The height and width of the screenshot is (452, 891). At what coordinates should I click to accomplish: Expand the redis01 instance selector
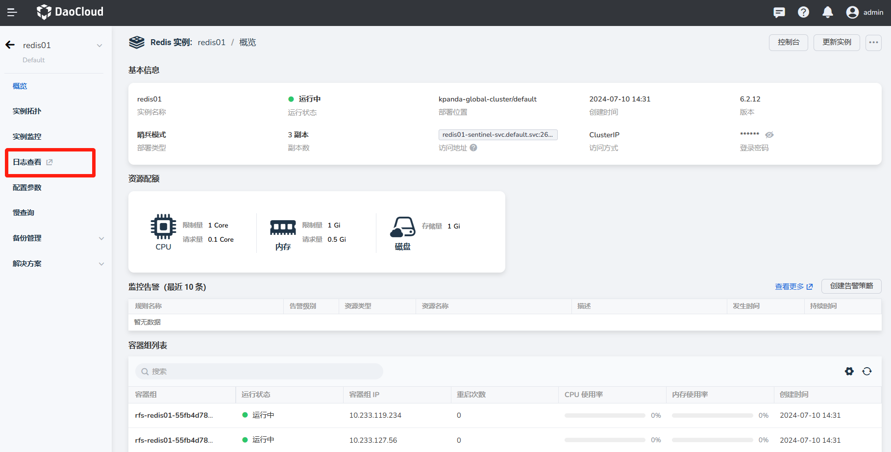pos(99,46)
